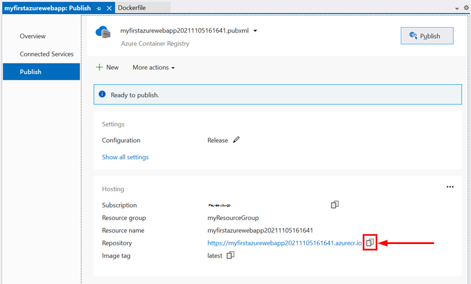
Task: Click the Ready to publish message text
Action: pos(135,95)
